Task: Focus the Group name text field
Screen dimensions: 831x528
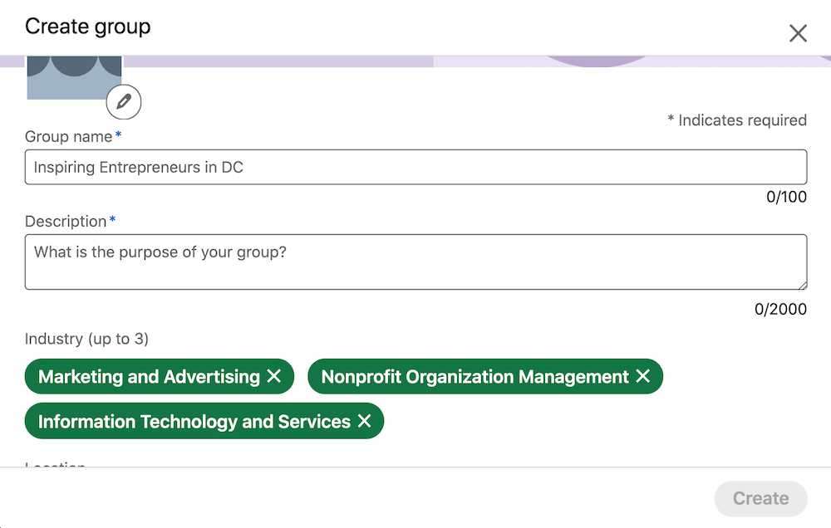Action: tap(416, 167)
